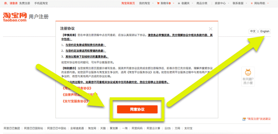Click the shopping cart icon

[158, 3]
